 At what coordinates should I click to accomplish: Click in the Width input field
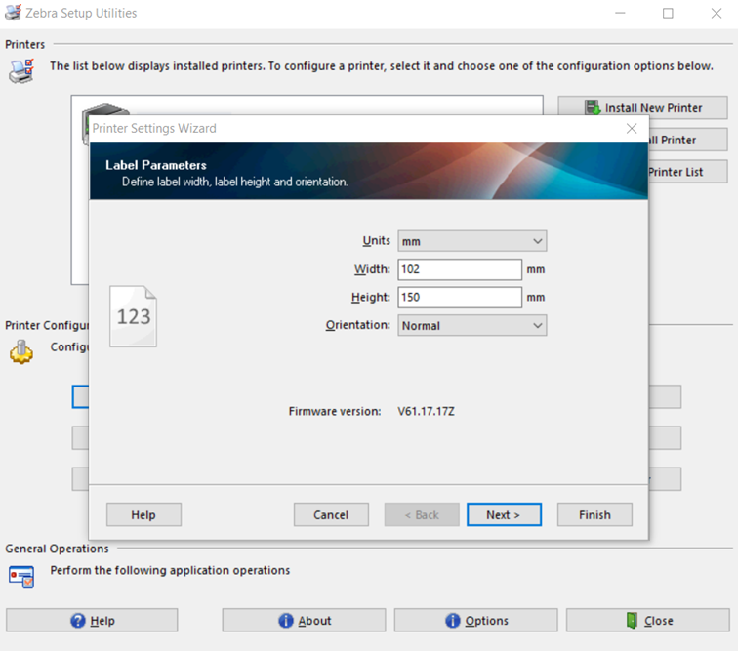460,269
